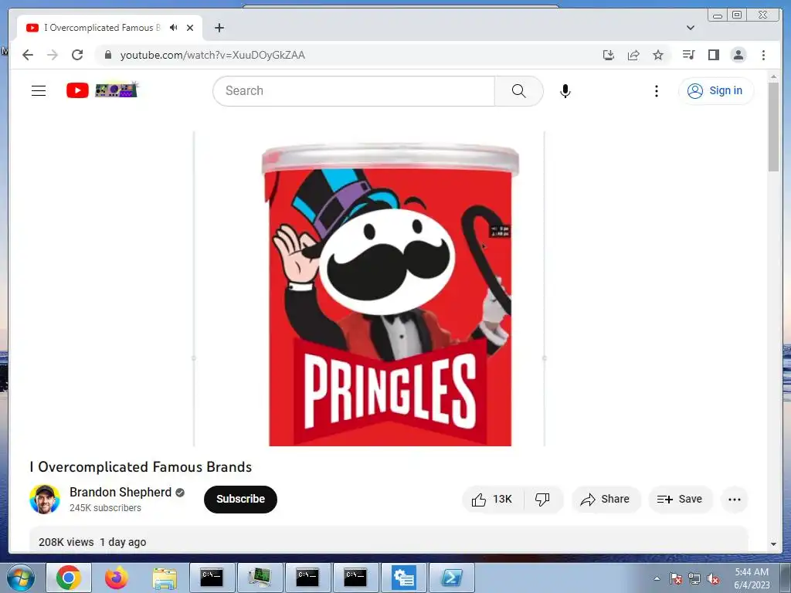Open YouTube settings three-dot menu

(x=656, y=91)
